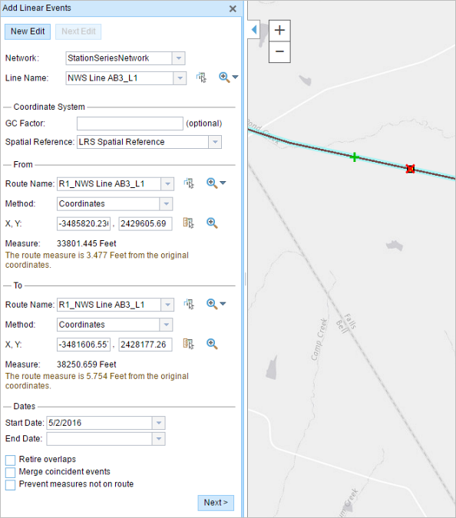Viewport: 456px width, 518px height.
Task: Click the zoom to line magnifier icon beside Line Name
Action: (224, 78)
